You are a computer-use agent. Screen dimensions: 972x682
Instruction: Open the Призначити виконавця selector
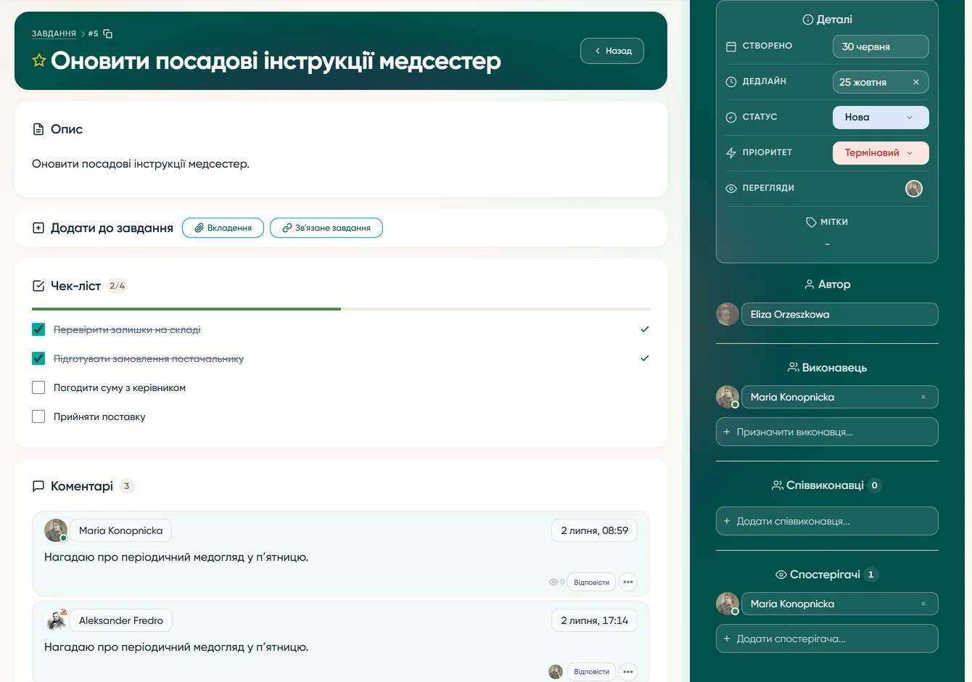[x=827, y=432]
